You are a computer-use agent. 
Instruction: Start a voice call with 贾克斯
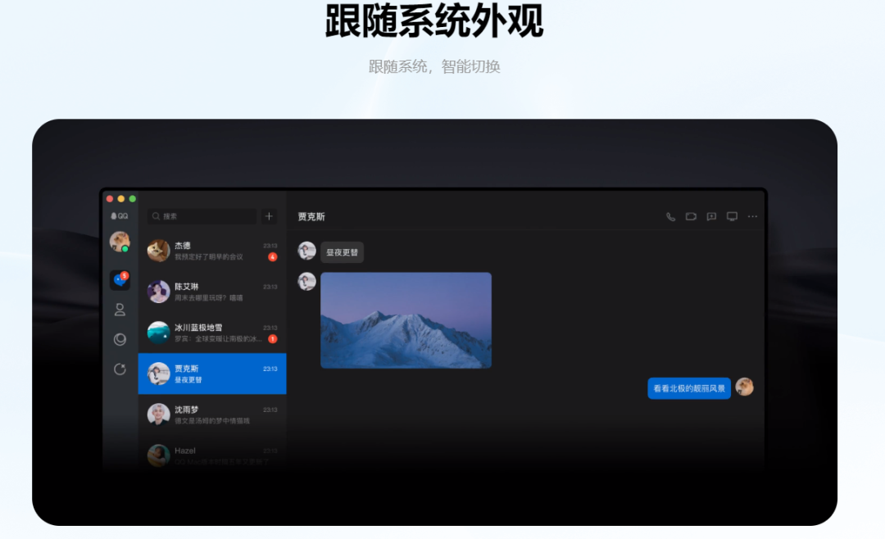(x=670, y=216)
